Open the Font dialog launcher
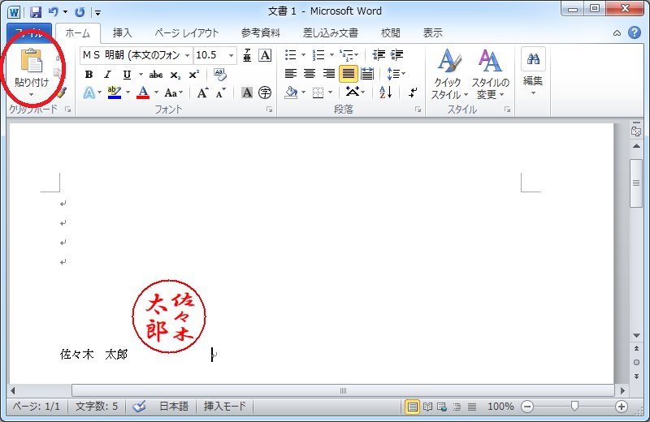 pyautogui.click(x=270, y=110)
